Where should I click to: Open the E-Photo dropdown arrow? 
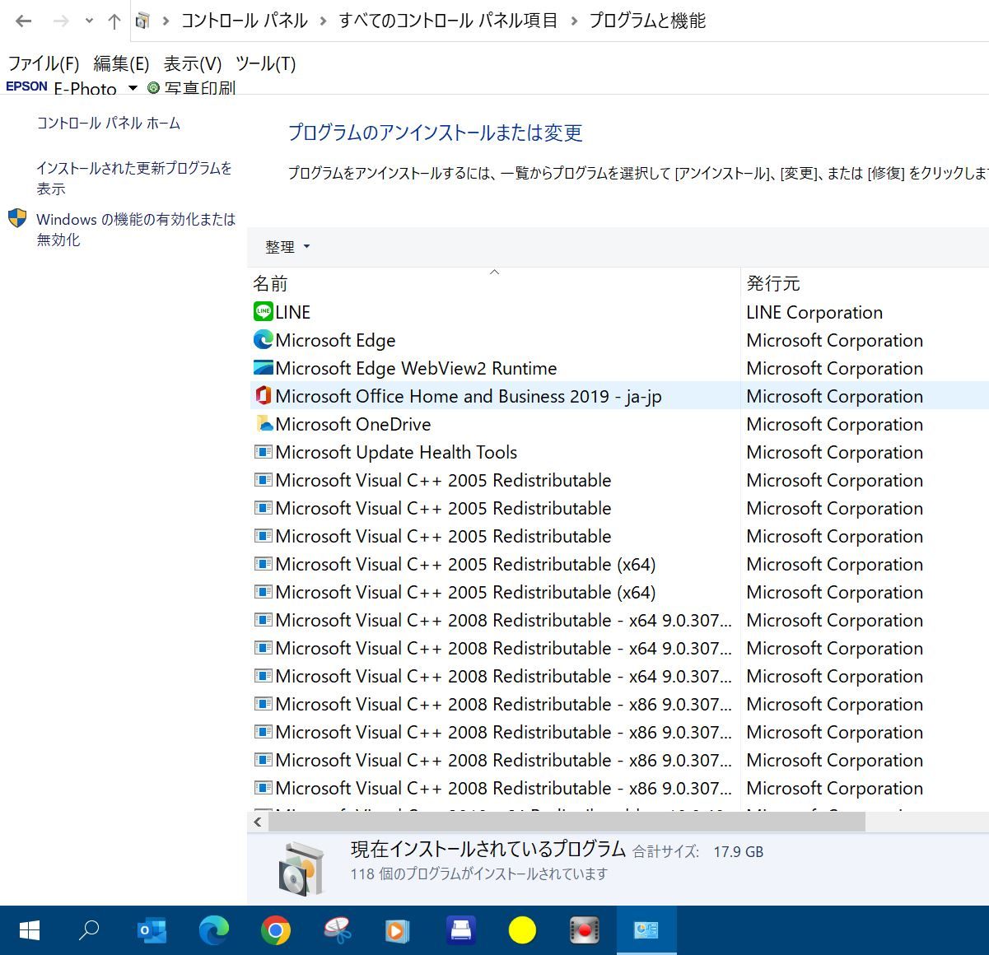(133, 88)
